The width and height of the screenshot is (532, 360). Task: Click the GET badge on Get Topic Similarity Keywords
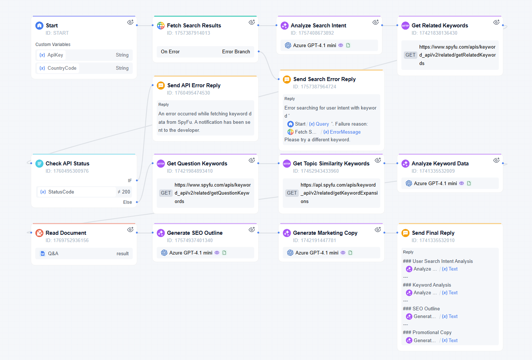[292, 193]
